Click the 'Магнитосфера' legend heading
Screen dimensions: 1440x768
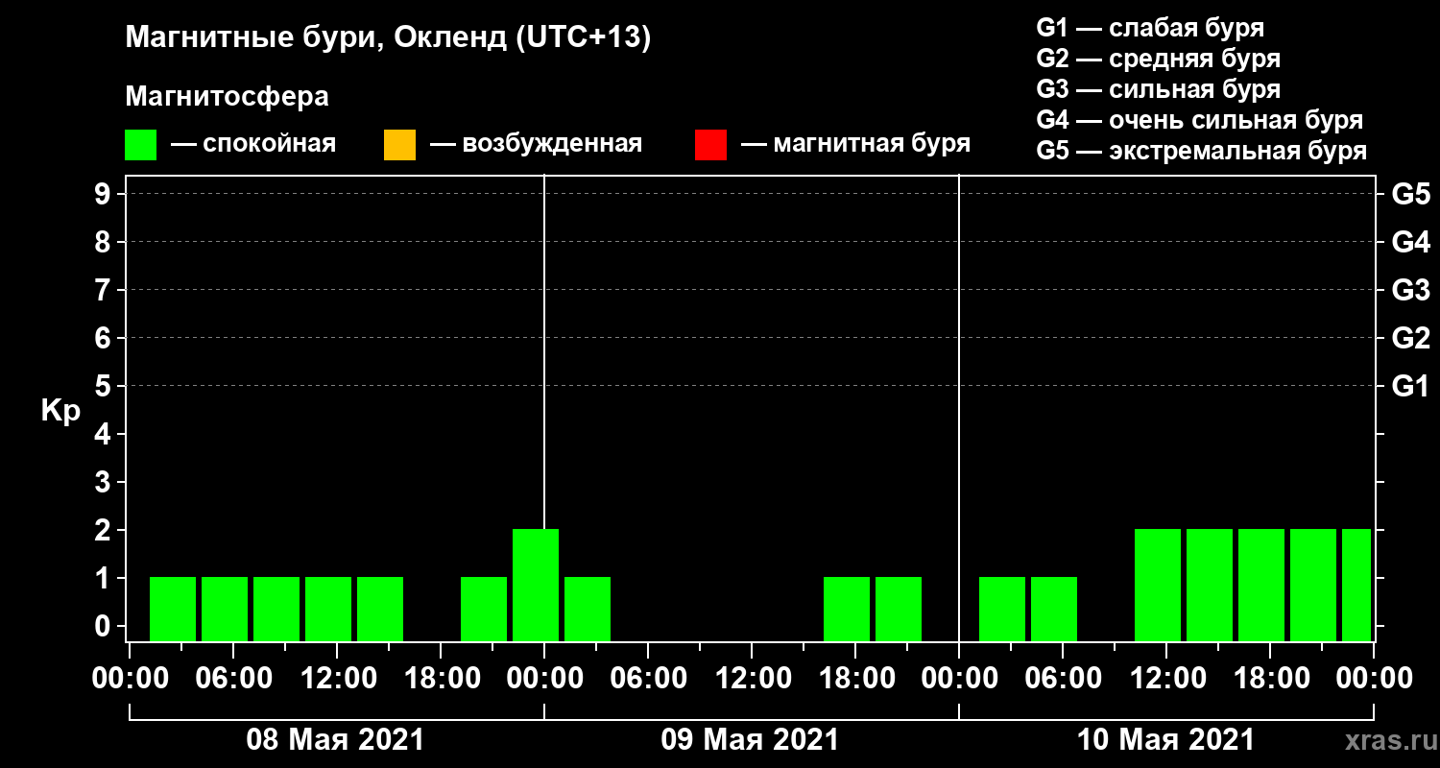coord(227,97)
